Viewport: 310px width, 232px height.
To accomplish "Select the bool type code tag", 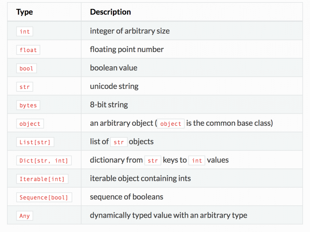I will click(x=26, y=68).
